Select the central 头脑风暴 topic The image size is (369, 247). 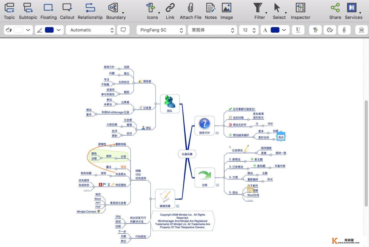(x=187, y=154)
